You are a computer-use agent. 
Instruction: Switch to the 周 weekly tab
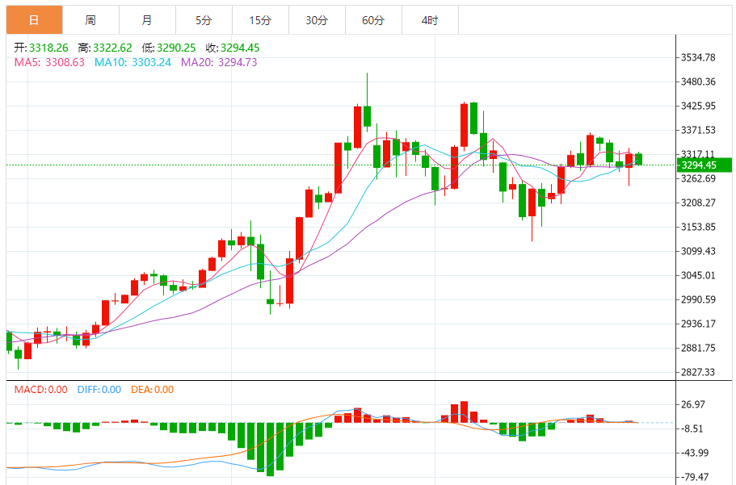[x=90, y=20]
